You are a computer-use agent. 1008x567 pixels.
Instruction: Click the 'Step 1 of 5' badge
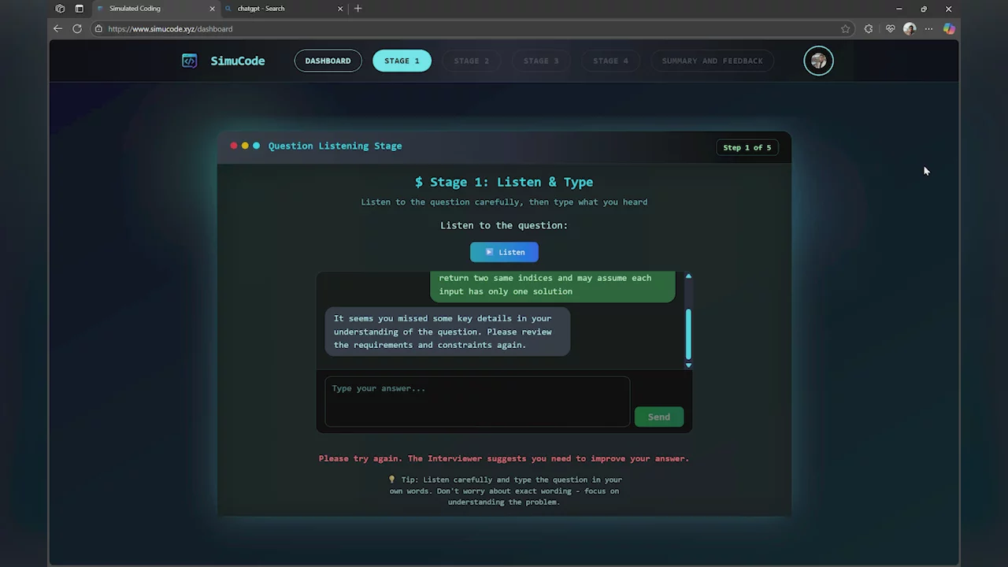(x=747, y=147)
